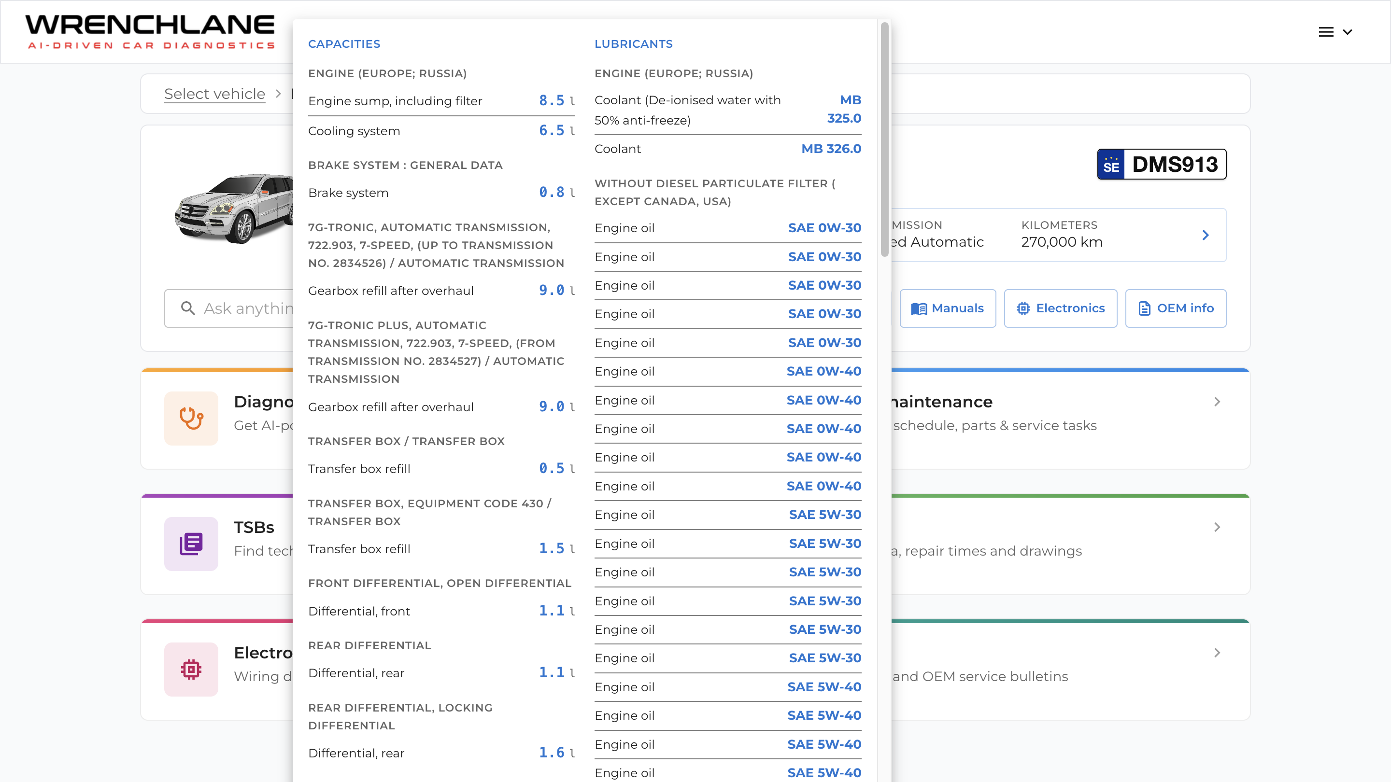This screenshot has height=782, width=1391.
Task: Click the popup panel scrollbar
Action: tap(884, 139)
